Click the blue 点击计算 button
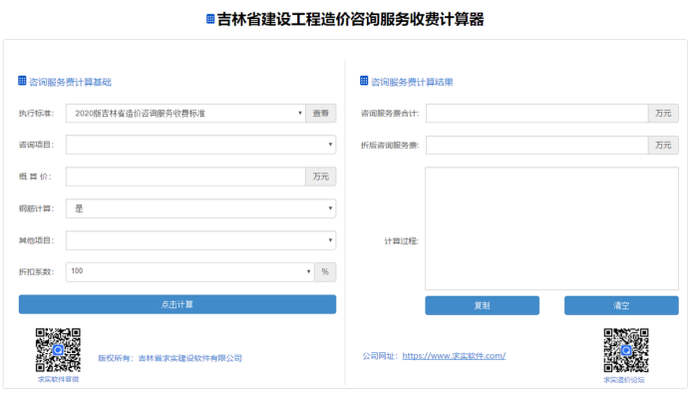 click(x=177, y=304)
